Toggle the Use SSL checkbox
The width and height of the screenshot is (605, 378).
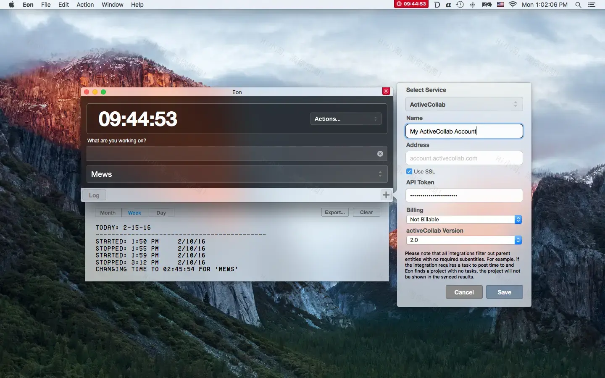click(x=410, y=171)
